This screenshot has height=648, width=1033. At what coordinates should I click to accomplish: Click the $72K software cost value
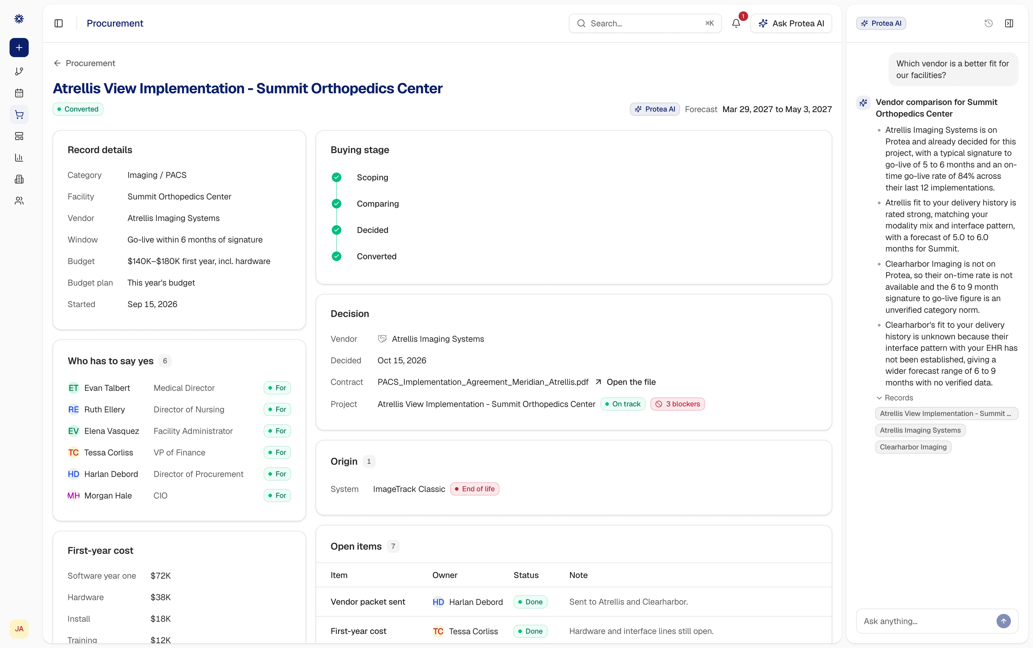[161, 576]
